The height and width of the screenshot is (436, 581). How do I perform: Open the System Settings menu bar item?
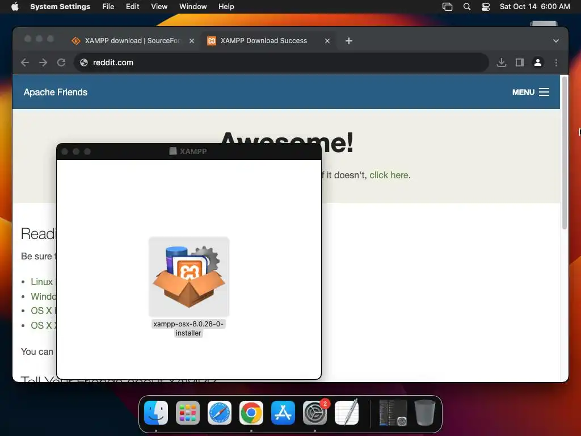pos(60,7)
